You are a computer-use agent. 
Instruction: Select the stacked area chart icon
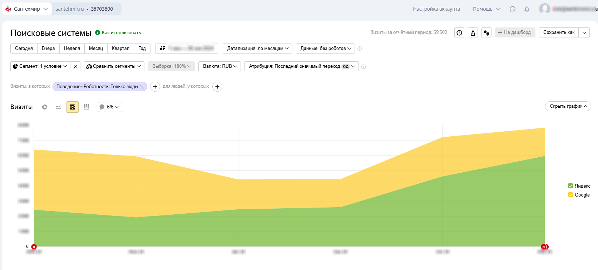click(x=73, y=107)
